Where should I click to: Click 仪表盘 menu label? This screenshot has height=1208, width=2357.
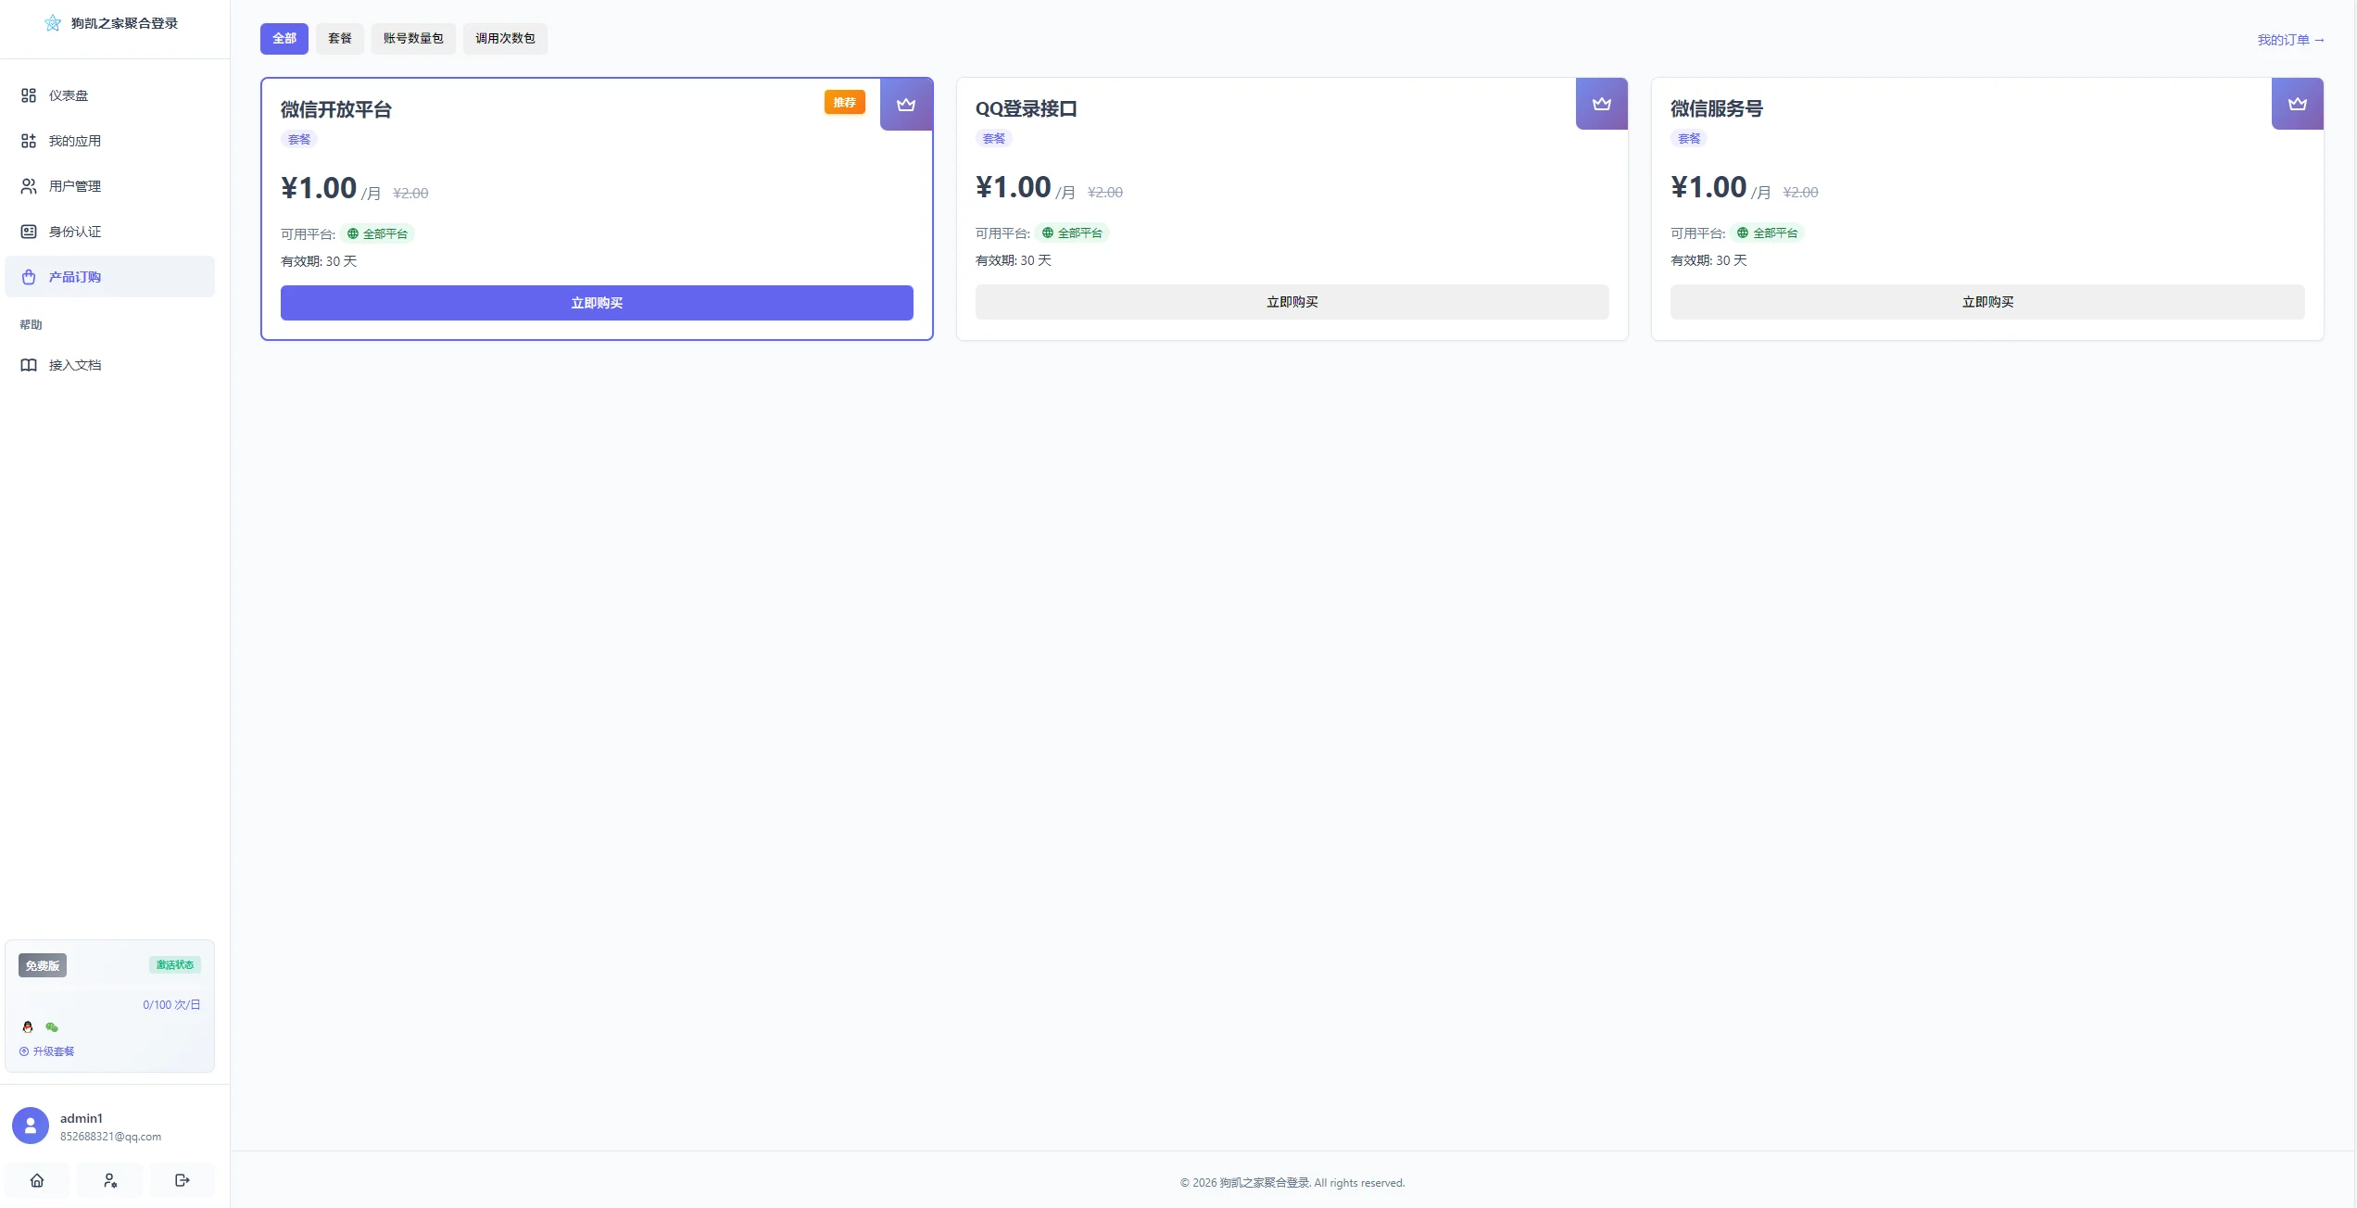tap(69, 95)
